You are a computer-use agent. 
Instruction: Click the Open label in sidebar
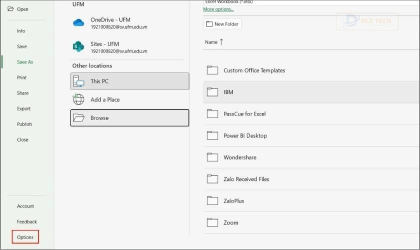(x=22, y=9)
